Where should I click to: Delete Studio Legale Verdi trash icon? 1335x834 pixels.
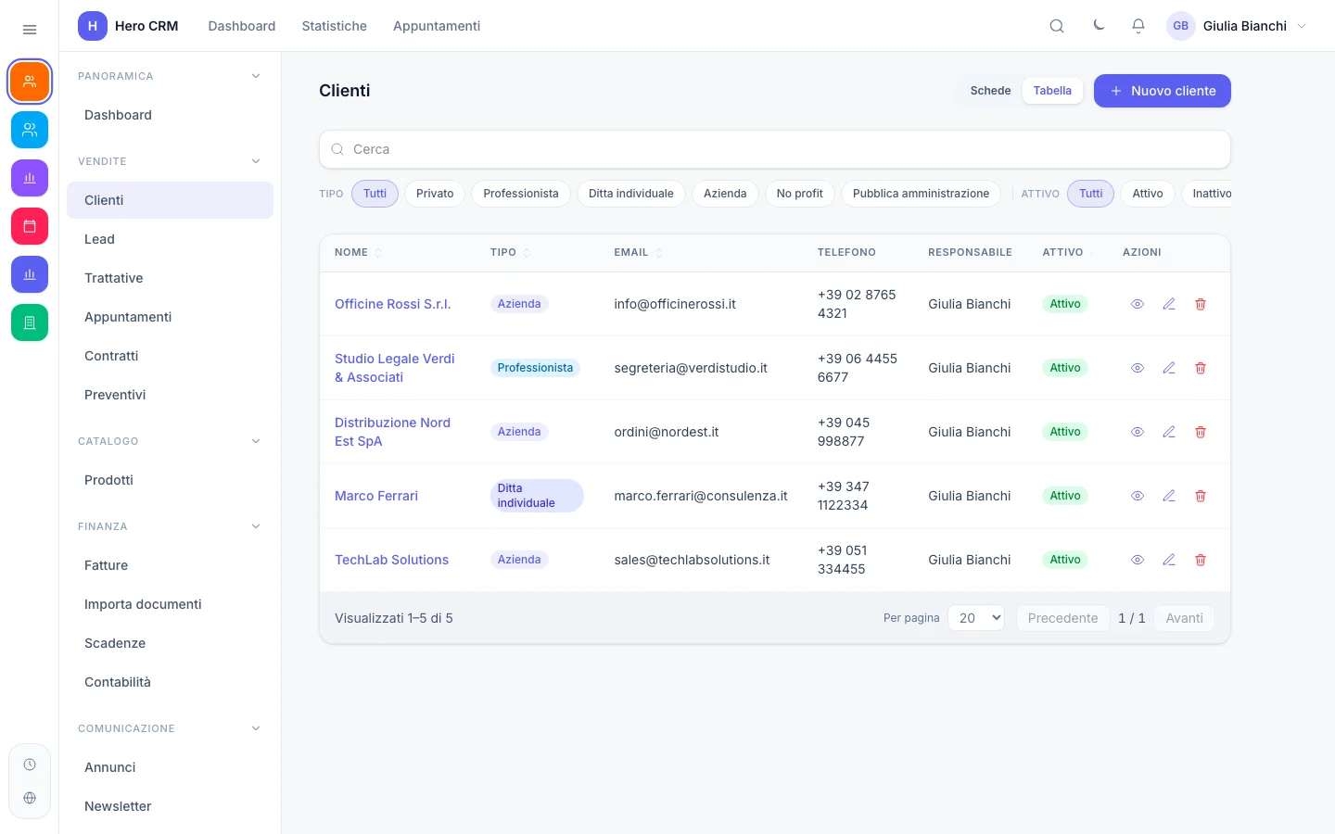click(x=1201, y=368)
